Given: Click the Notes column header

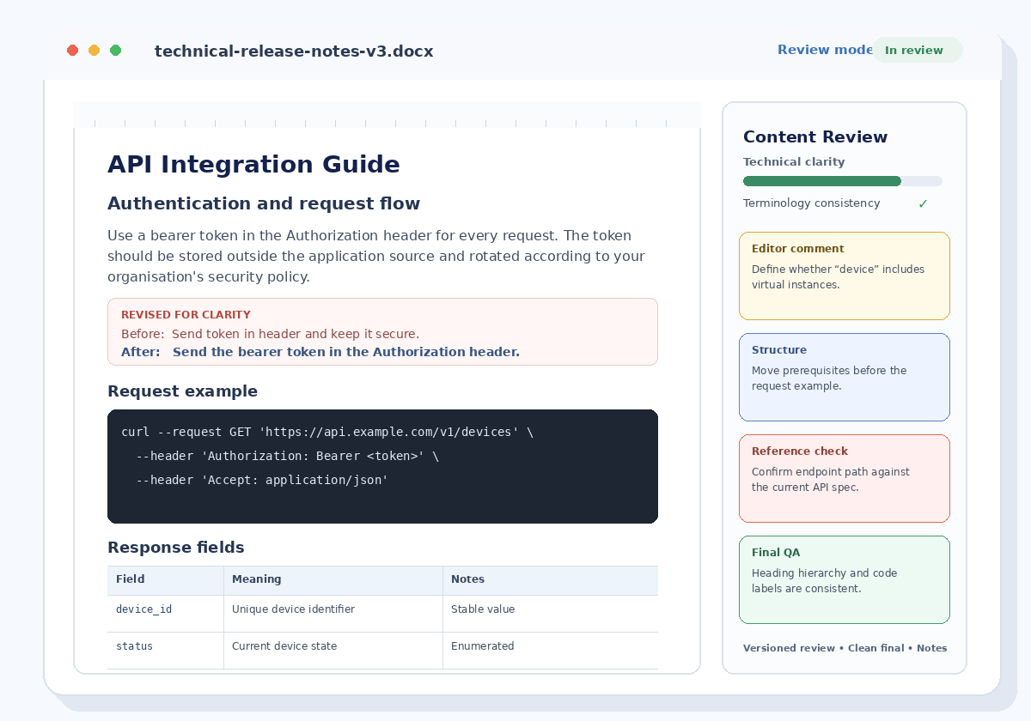Looking at the screenshot, I should click(551, 580).
